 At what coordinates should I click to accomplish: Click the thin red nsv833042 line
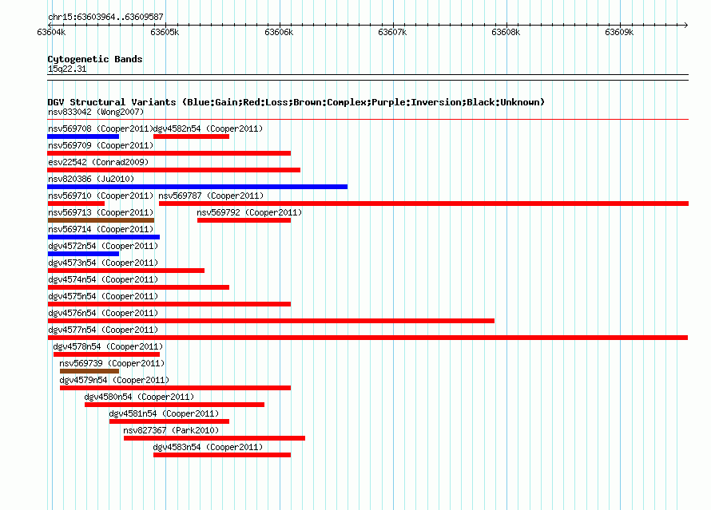(367, 120)
